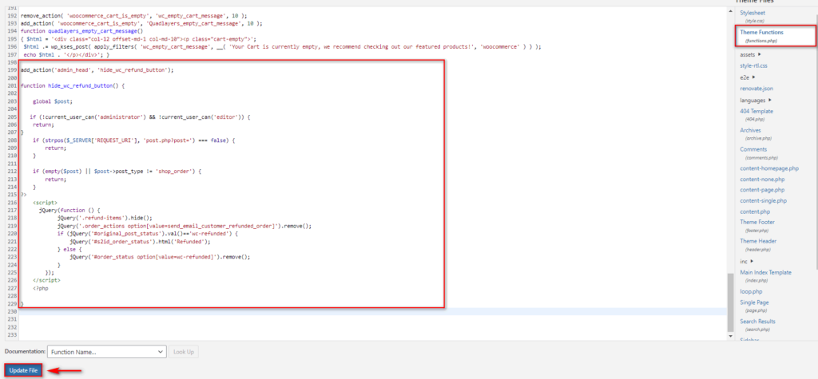Click the remove_action woocommerce_cart_is_empty line 192
Viewport: 818px width, 379px height.
click(134, 16)
